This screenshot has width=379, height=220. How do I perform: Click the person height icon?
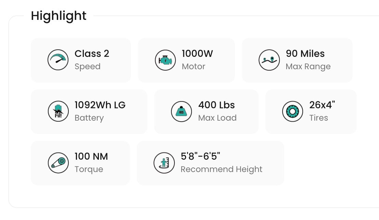click(x=164, y=163)
